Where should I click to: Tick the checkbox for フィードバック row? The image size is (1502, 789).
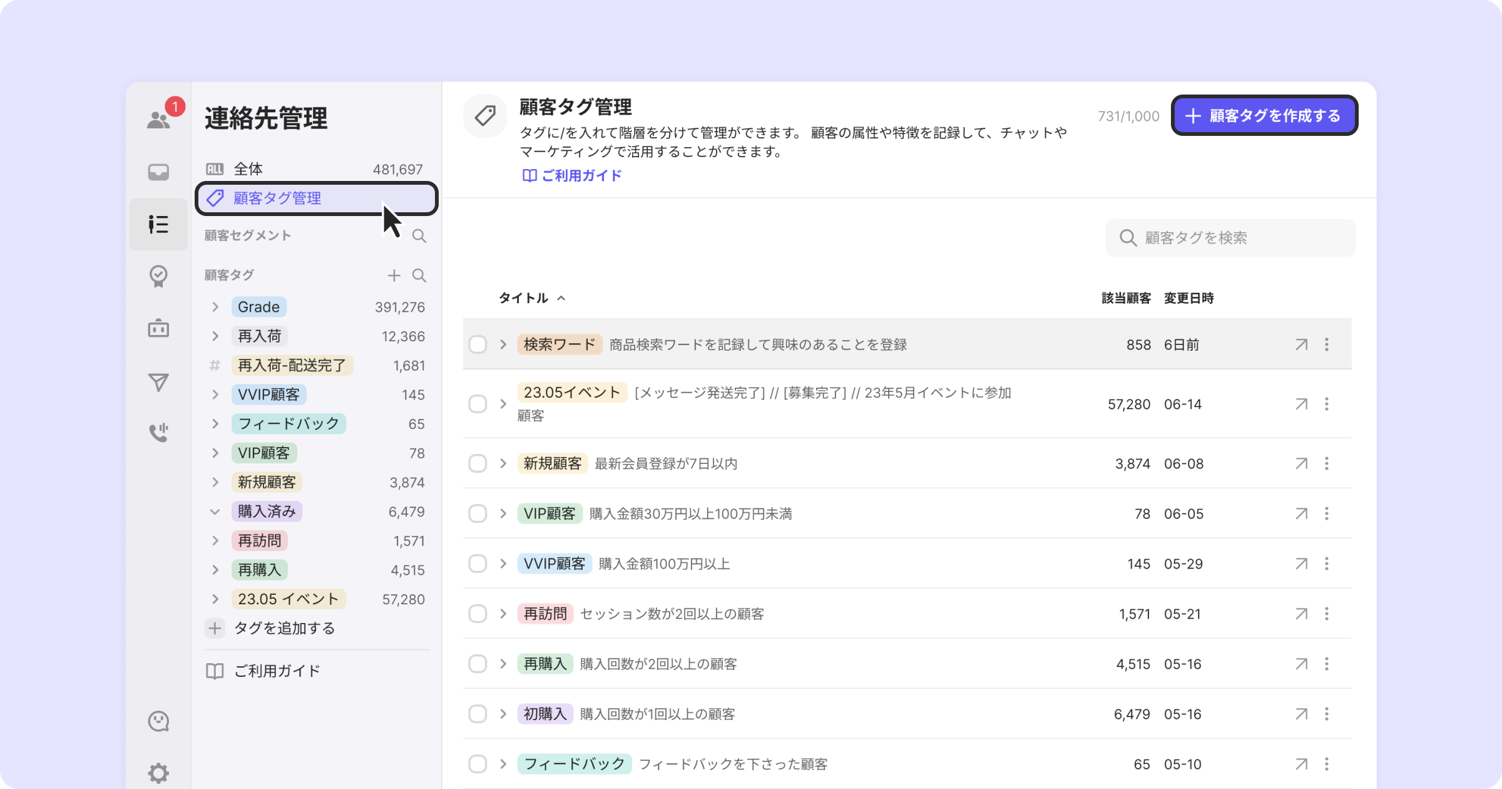[478, 764]
